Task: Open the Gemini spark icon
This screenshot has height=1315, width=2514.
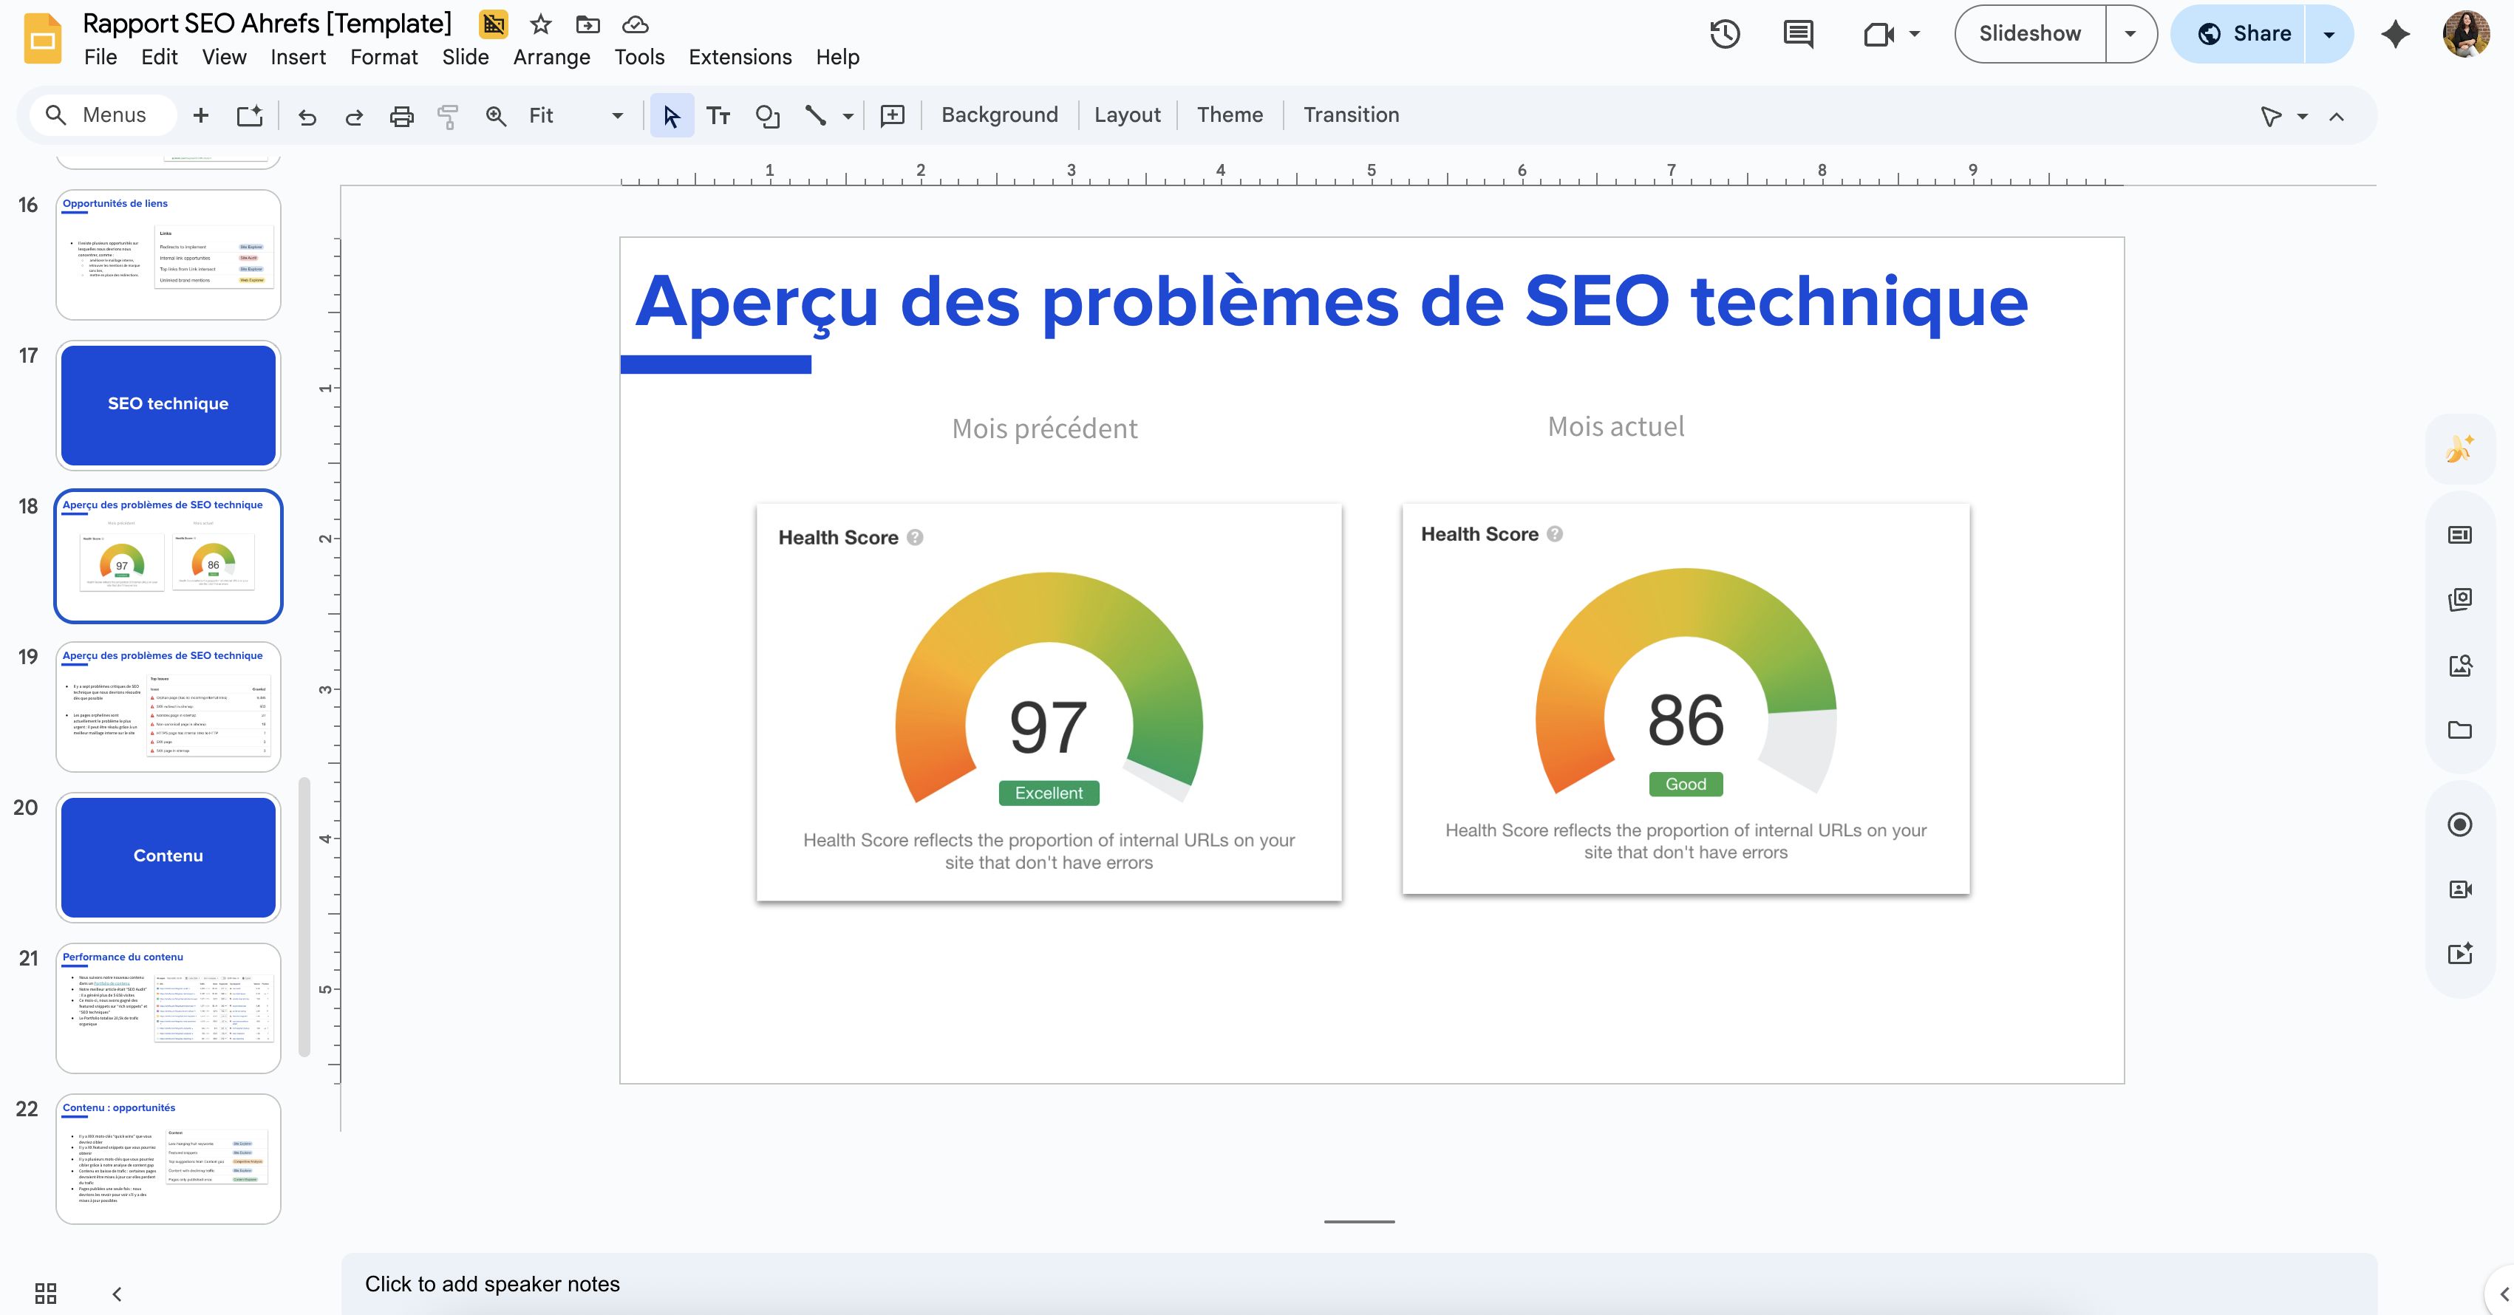Action: click(x=2394, y=33)
